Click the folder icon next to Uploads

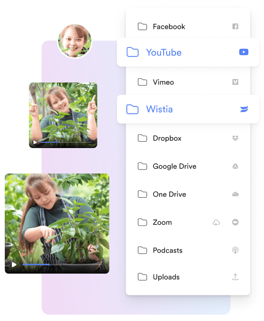tap(142, 277)
